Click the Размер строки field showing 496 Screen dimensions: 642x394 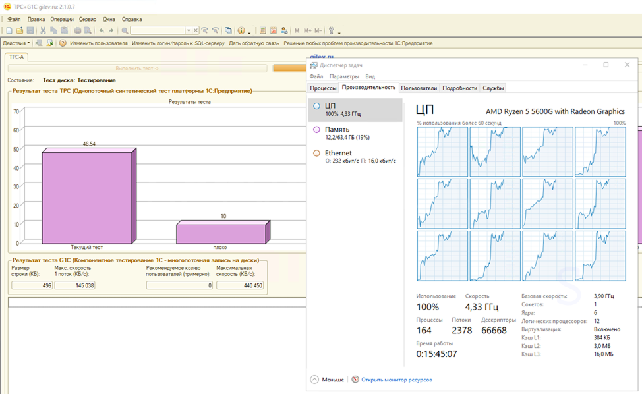point(32,285)
